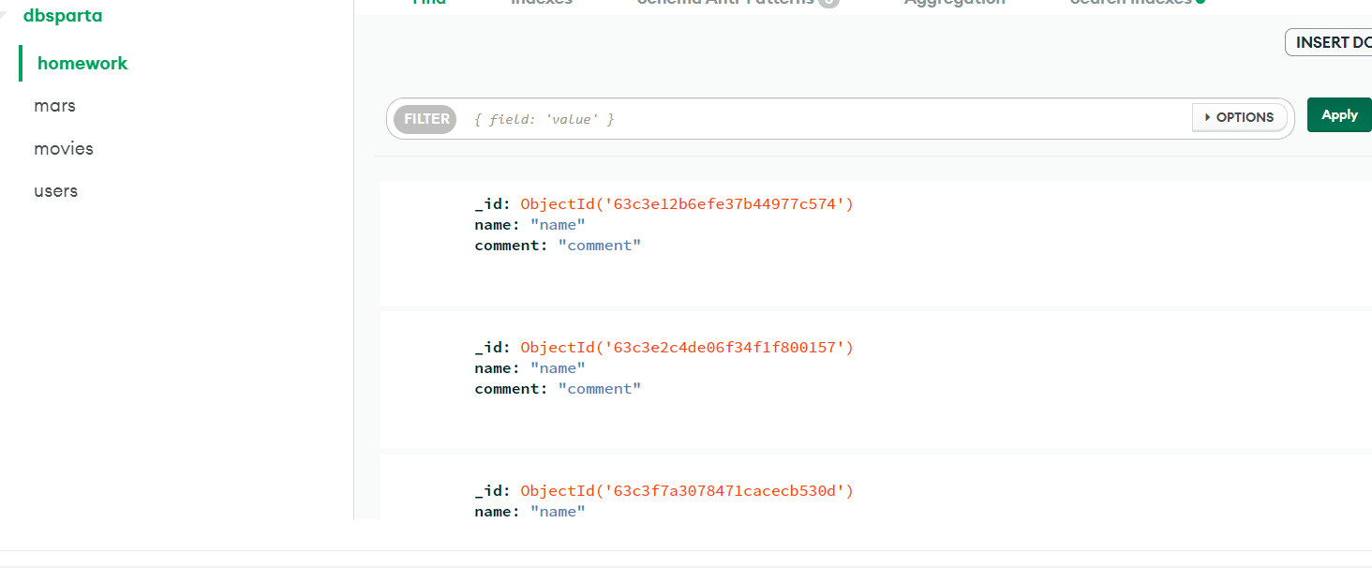Click the _id key of document ending c574
Image resolution: width=1372 pixels, height=568 pixels.
point(493,204)
